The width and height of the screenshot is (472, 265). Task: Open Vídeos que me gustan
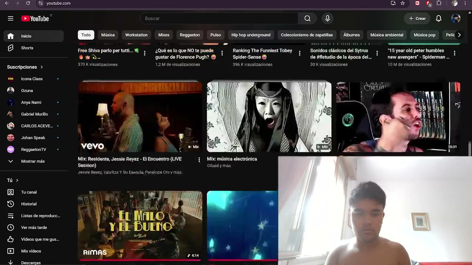click(34, 239)
